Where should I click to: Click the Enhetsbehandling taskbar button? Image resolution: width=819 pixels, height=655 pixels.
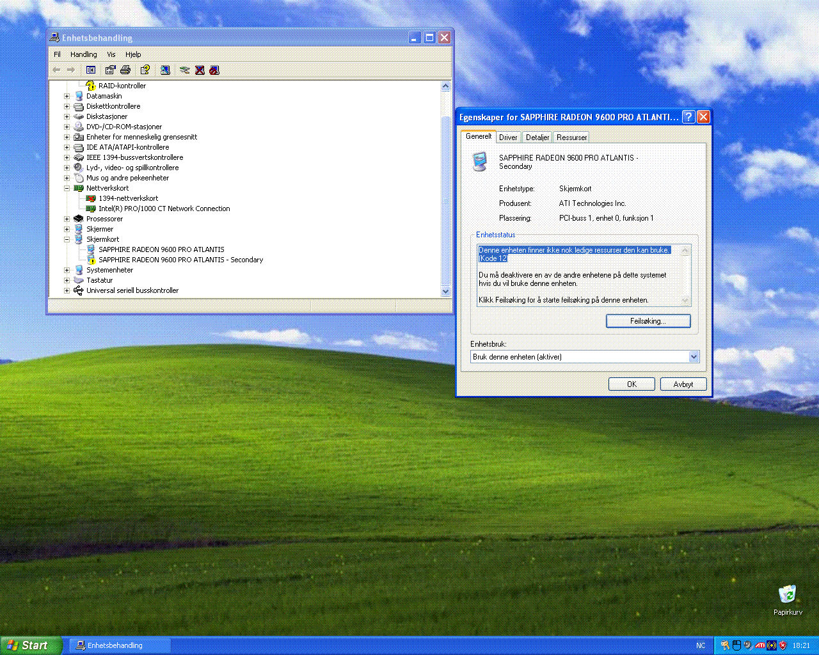[120, 645]
